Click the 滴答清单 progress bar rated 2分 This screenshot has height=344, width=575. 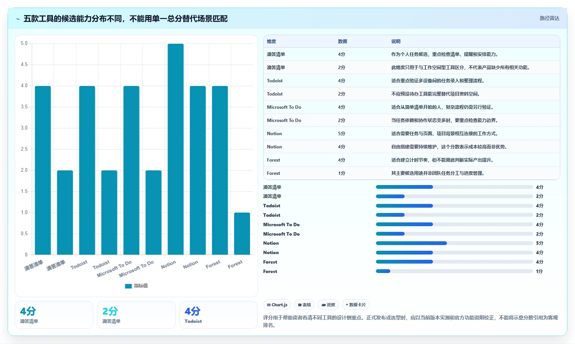point(454,196)
